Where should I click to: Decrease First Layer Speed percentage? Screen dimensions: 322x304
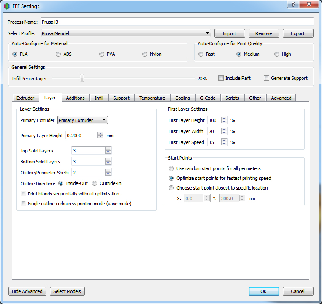pyautogui.click(x=224, y=144)
